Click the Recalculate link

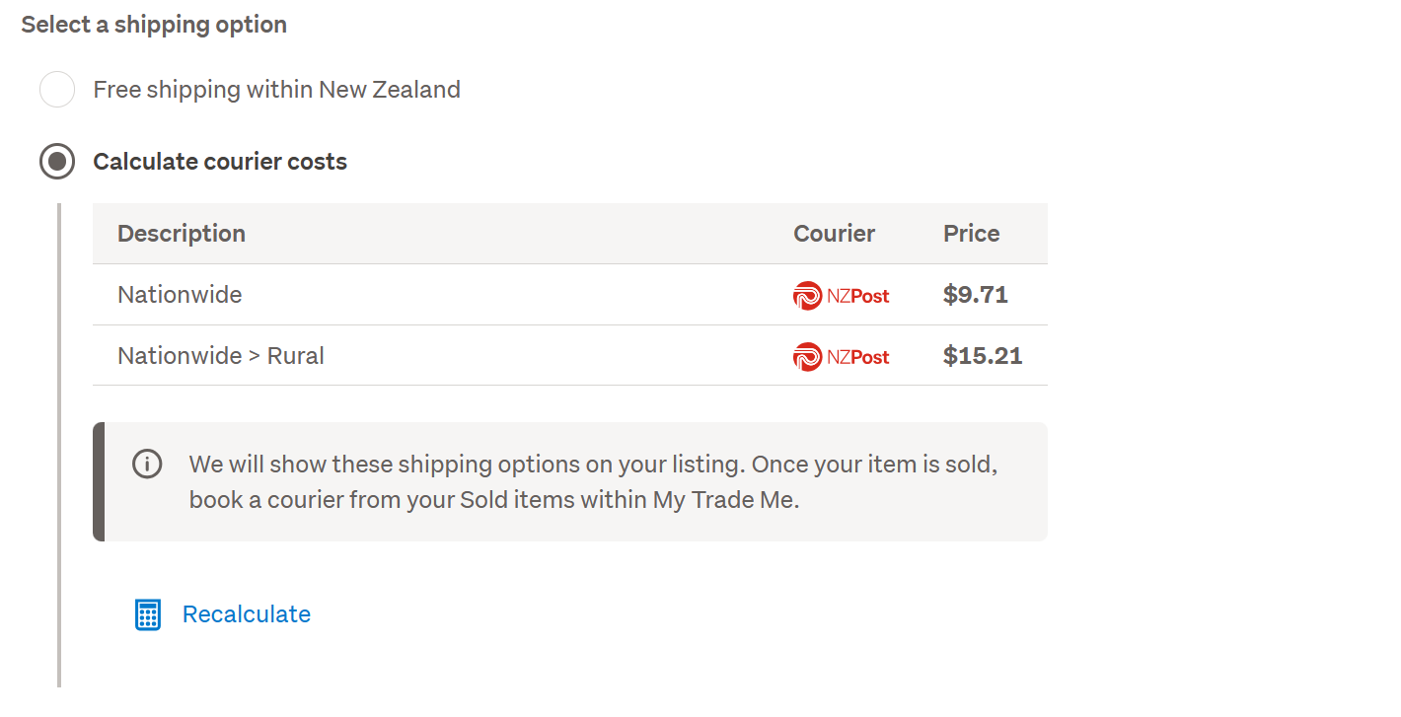point(247,614)
